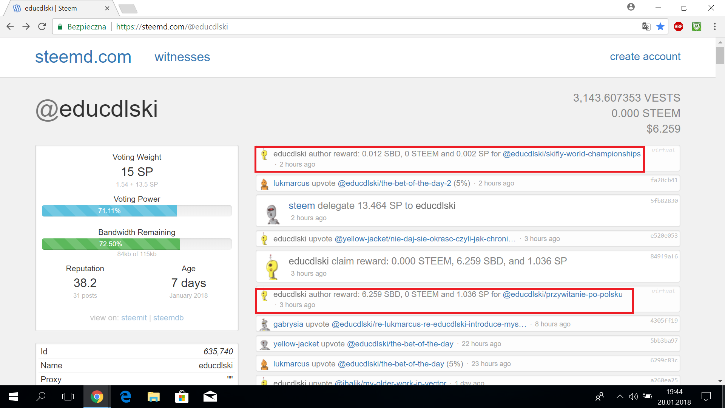
Task: Open the steemd.com home link
Action: click(x=83, y=57)
